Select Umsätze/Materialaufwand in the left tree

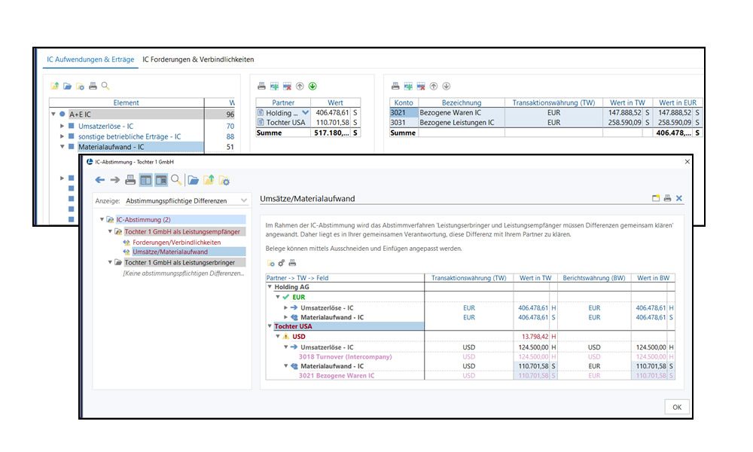[170, 252]
